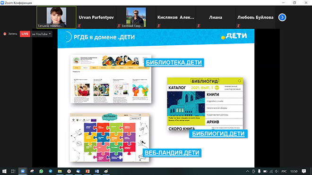Expand hidden system tray icons chevron
The height and width of the screenshot is (175, 312).
click(247, 171)
